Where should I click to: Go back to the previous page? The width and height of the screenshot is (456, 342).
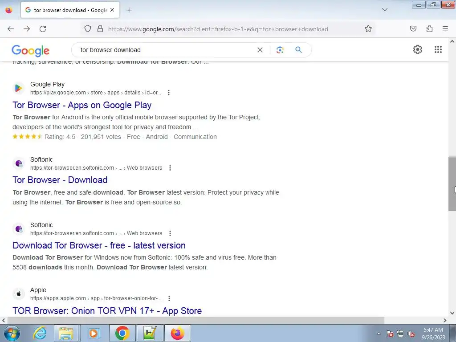(11, 29)
